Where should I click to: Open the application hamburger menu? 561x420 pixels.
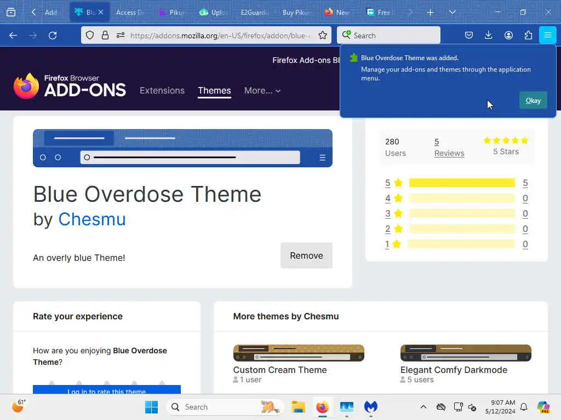point(547,35)
